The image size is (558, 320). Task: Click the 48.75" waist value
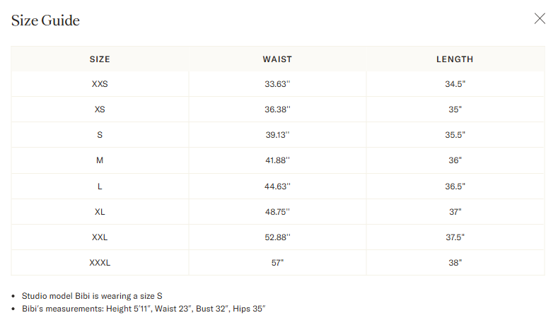pos(277,212)
